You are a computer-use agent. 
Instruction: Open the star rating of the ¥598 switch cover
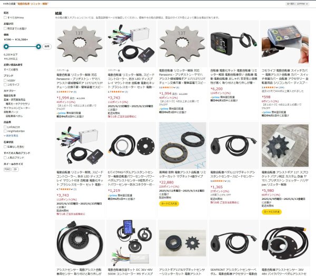[270, 87]
